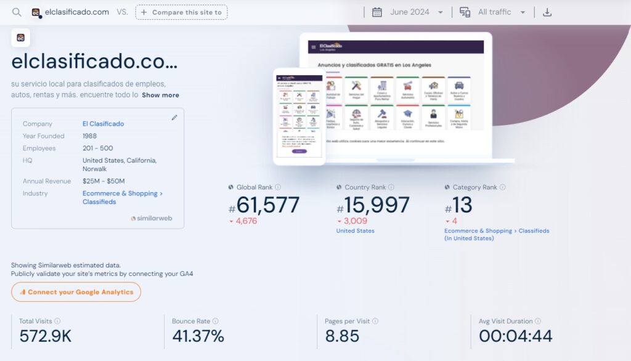Image resolution: width=631 pixels, height=361 pixels.
Task: Open the All traffic dropdown
Action: (502, 12)
